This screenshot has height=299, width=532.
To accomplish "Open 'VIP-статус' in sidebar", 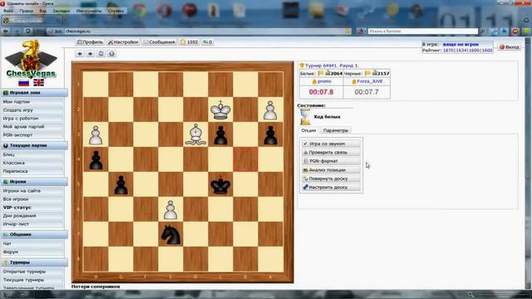I will coord(17,208).
